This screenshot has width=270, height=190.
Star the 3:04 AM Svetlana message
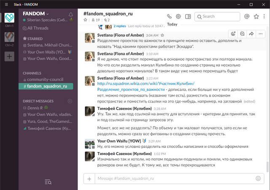(x=162, y=35)
